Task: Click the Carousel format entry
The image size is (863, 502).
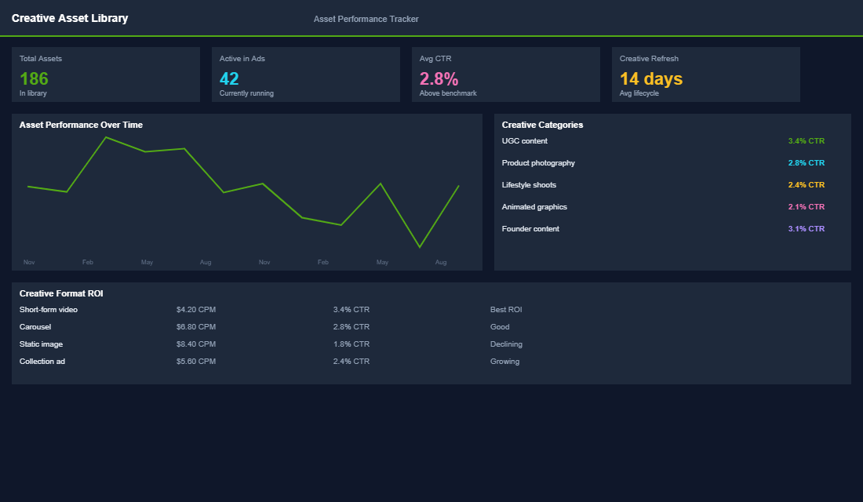Action: coord(35,326)
